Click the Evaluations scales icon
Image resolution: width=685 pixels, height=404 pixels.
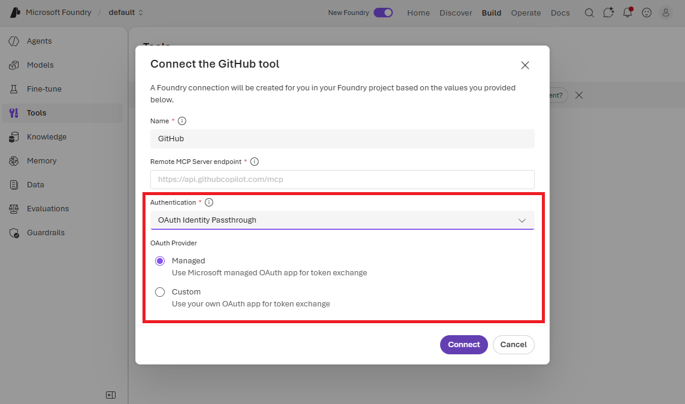14,209
